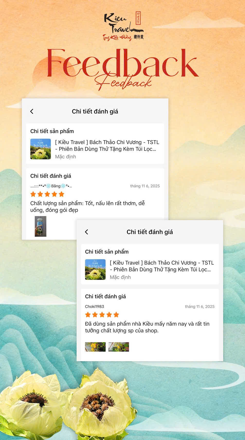This screenshot has height=440, width=245.
Task: Open the Bách Thảo Chi Vương product link in the second card
Action: 162,266
